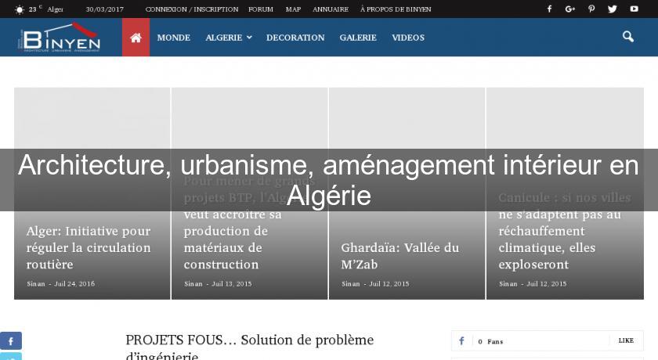Image resolution: width=658 pixels, height=360 pixels.
Task: Click the LIKE button in Fans widget
Action: pos(626,340)
